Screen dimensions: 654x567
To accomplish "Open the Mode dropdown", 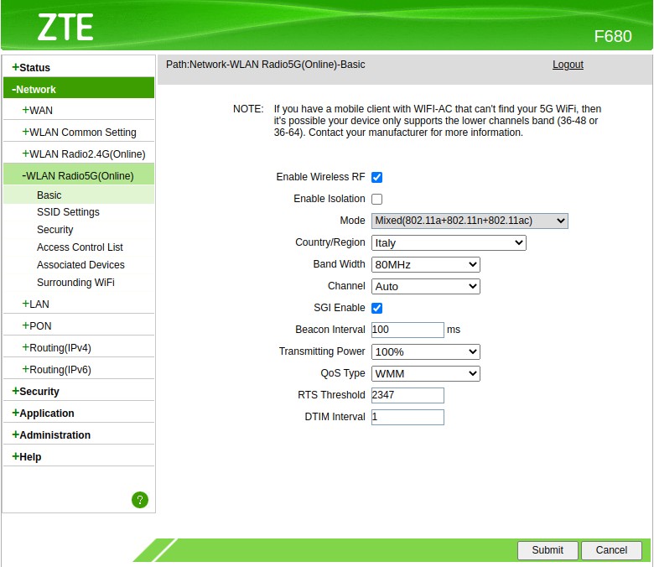I will coord(470,221).
